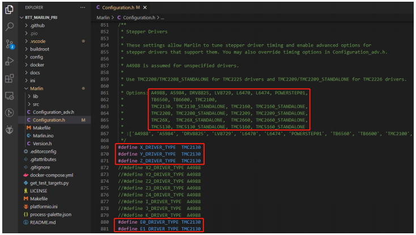This screenshot has height=235, width=416.
Task: Select the Configuration.h editor tab
Action: [x=118, y=7]
